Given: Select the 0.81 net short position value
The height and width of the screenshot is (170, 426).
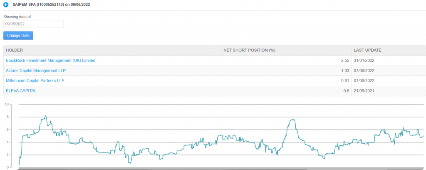Looking at the screenshot, I should (x=345, y=80).
